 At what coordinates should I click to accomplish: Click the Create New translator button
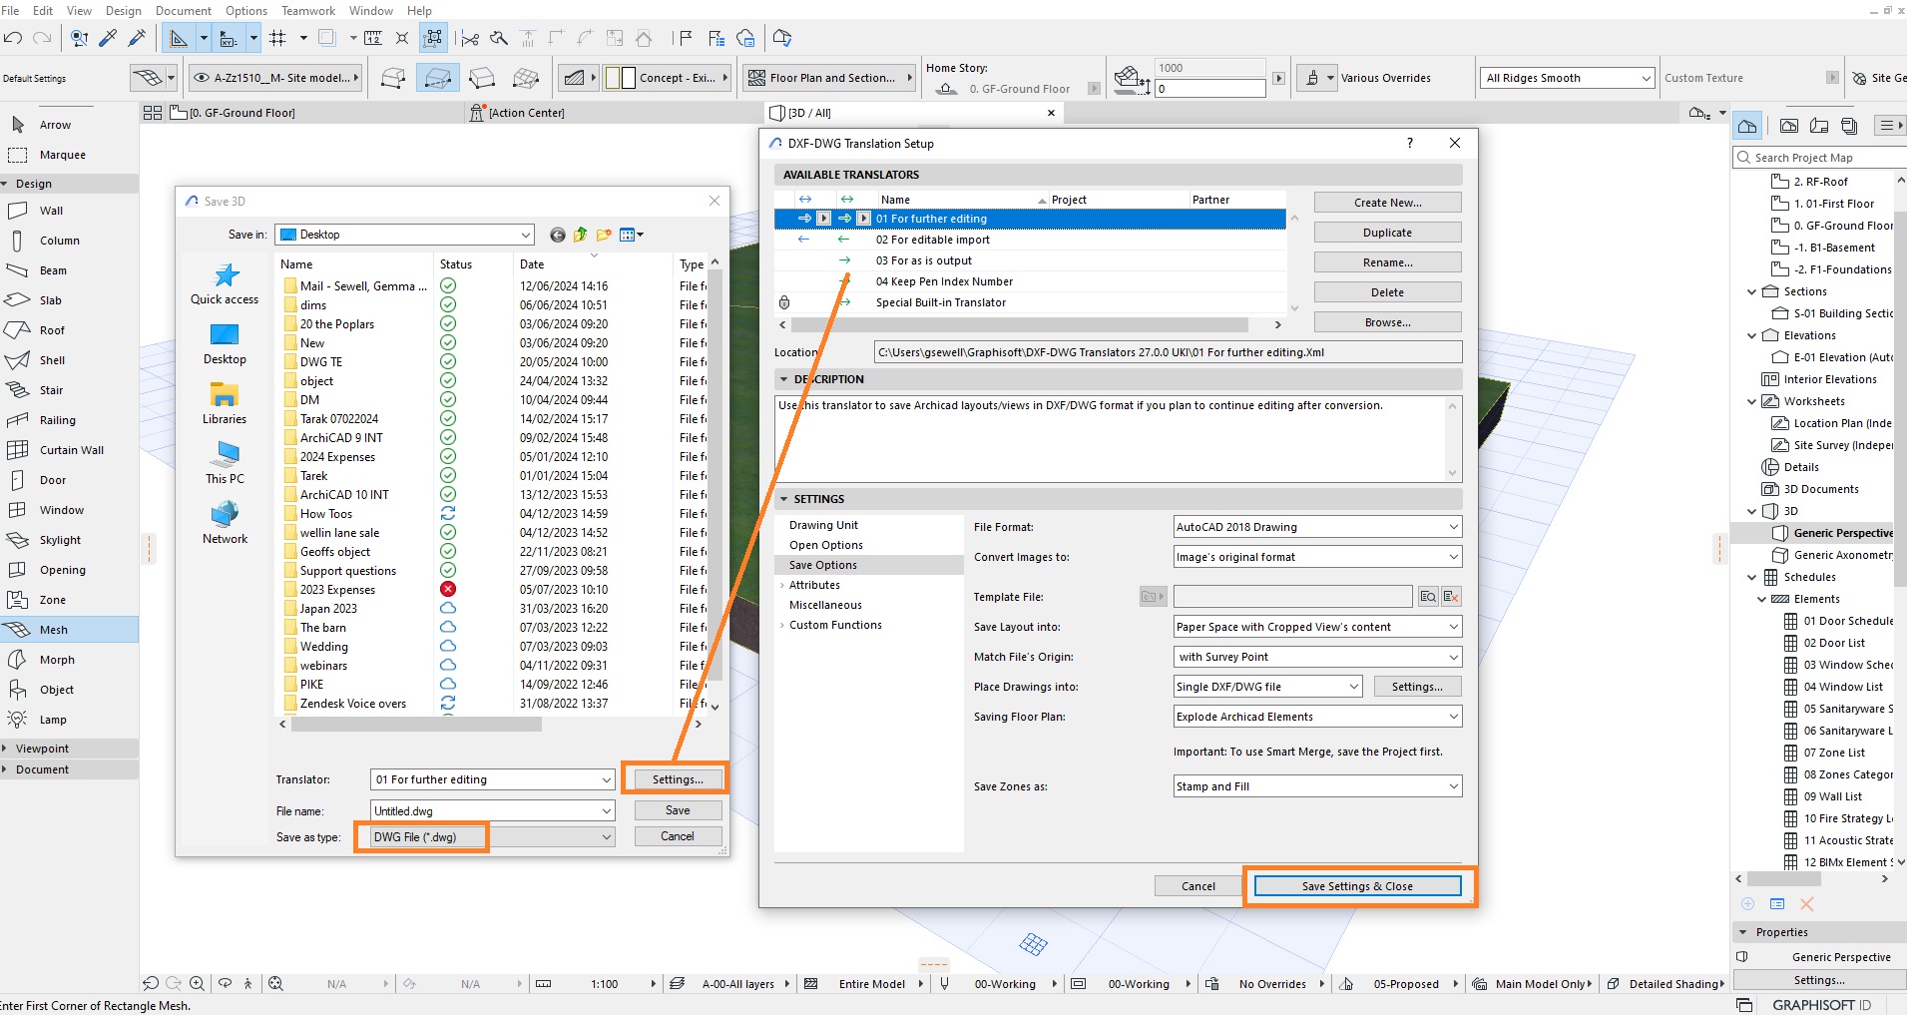(x=1387, y=202)
